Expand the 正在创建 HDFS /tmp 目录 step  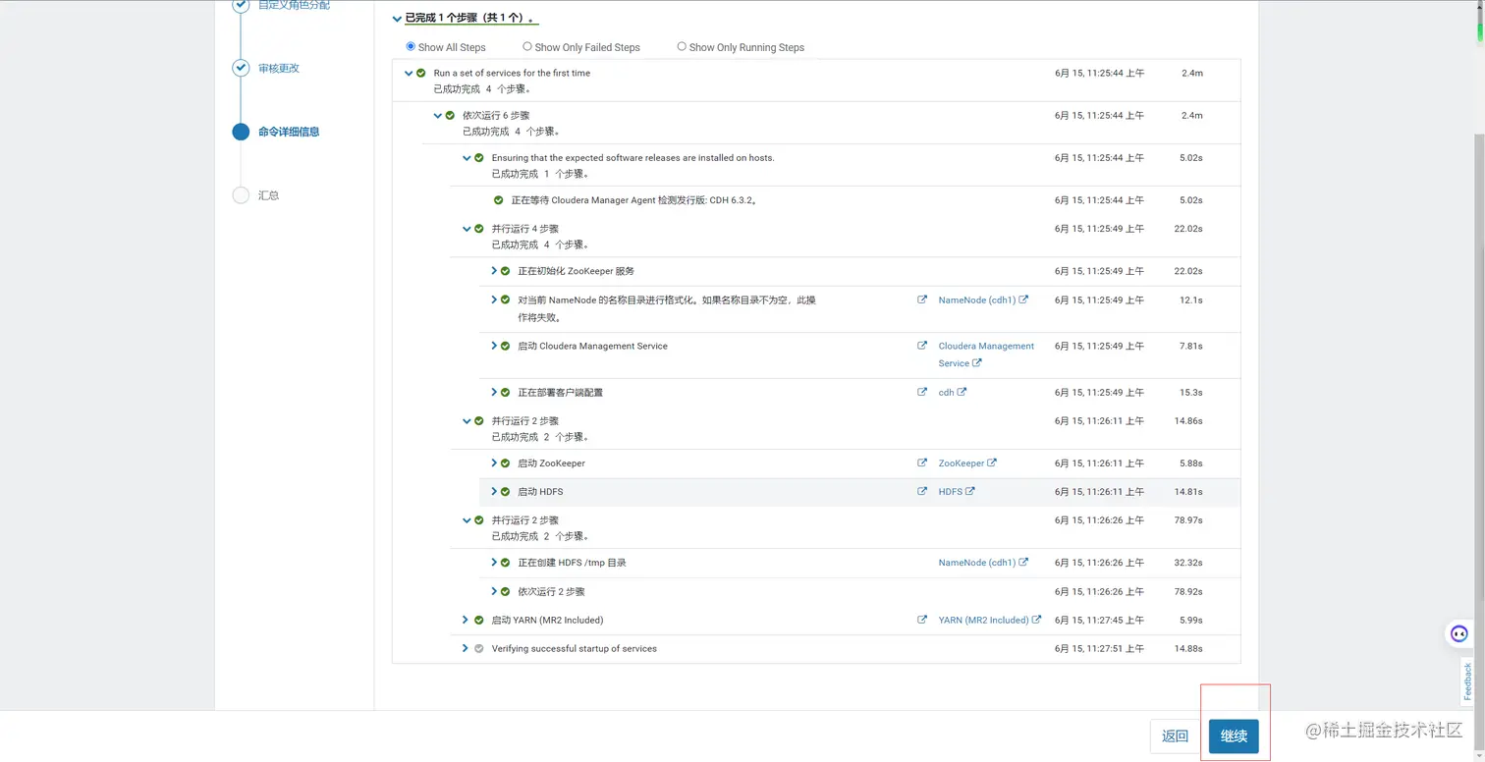pyautogui.click(x=494, y=563)
